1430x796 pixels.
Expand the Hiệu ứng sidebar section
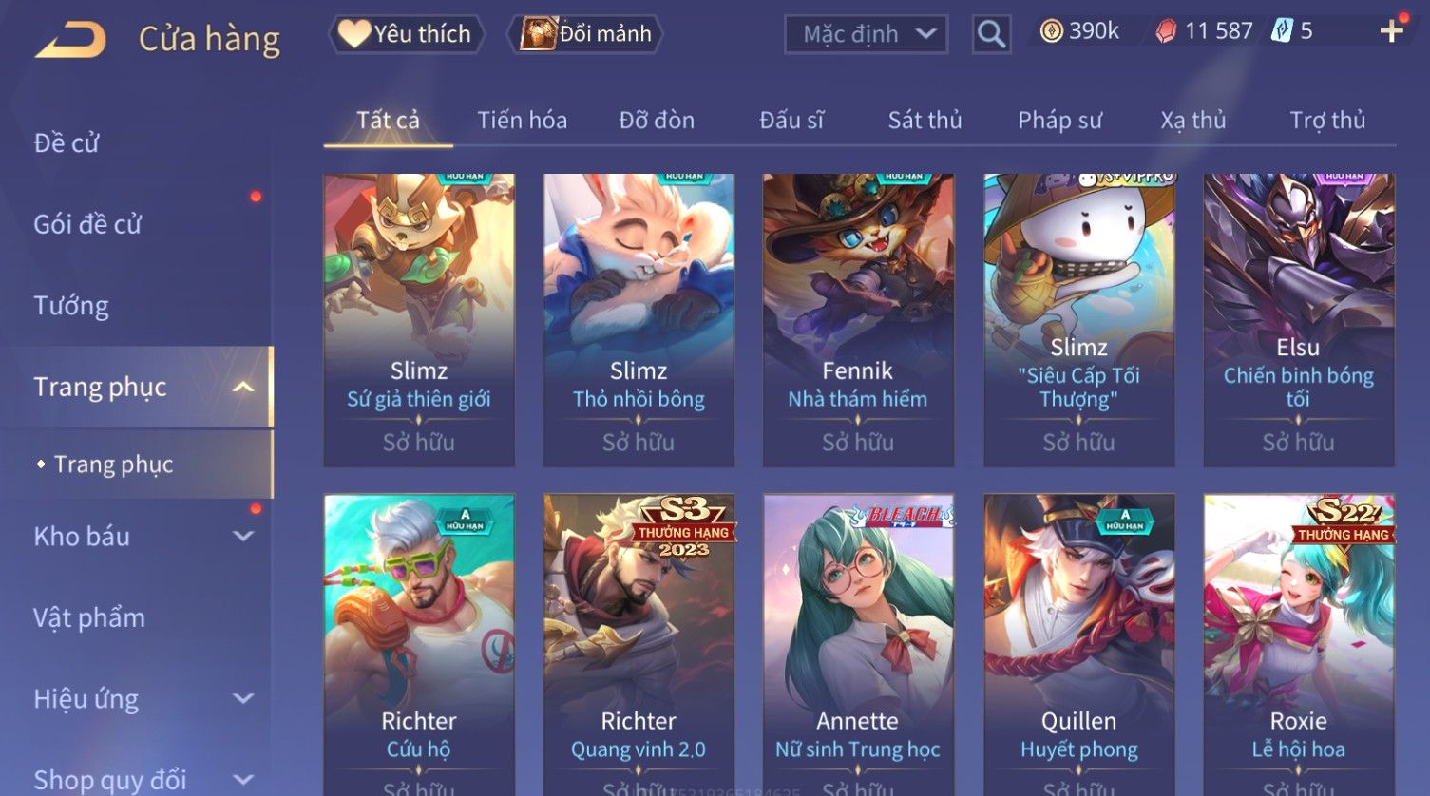(243, 698)
